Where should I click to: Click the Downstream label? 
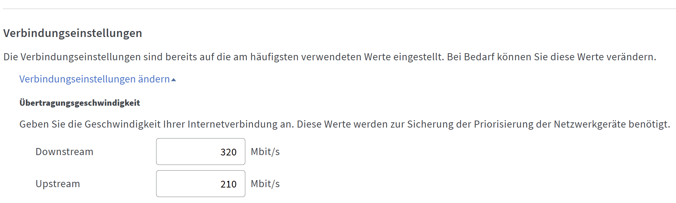(64, 152)
